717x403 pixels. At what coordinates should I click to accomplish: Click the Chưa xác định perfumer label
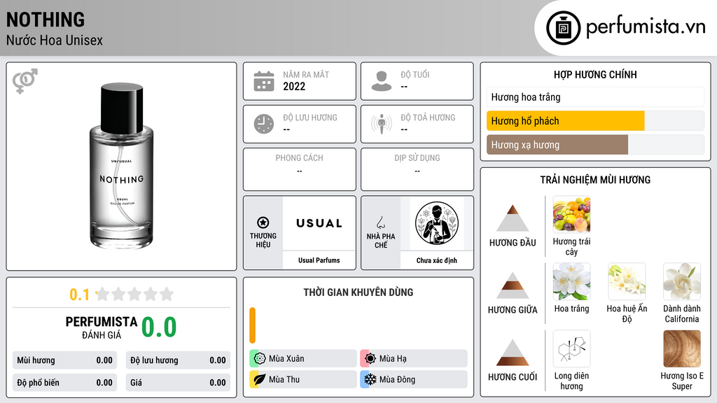click(x=436, y=260)
